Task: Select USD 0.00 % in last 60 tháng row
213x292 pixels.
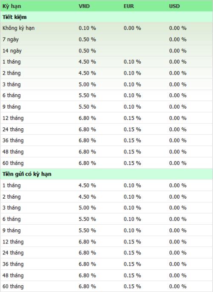Action: [x=178, y=286]
